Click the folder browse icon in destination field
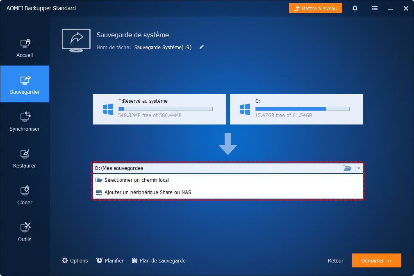The image size is (414, 276). pyautogui.click(x=347, y=168)
